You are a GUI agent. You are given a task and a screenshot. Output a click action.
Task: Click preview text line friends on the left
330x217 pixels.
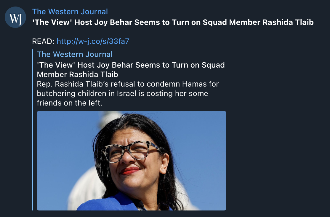click(x=70, y=103)
